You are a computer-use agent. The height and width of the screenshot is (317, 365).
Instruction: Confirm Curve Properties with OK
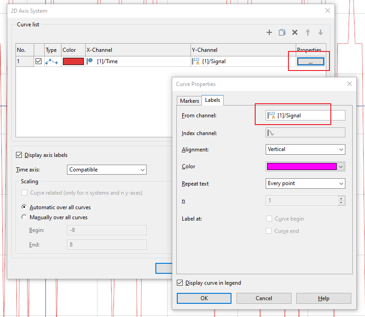pos(204,298)
